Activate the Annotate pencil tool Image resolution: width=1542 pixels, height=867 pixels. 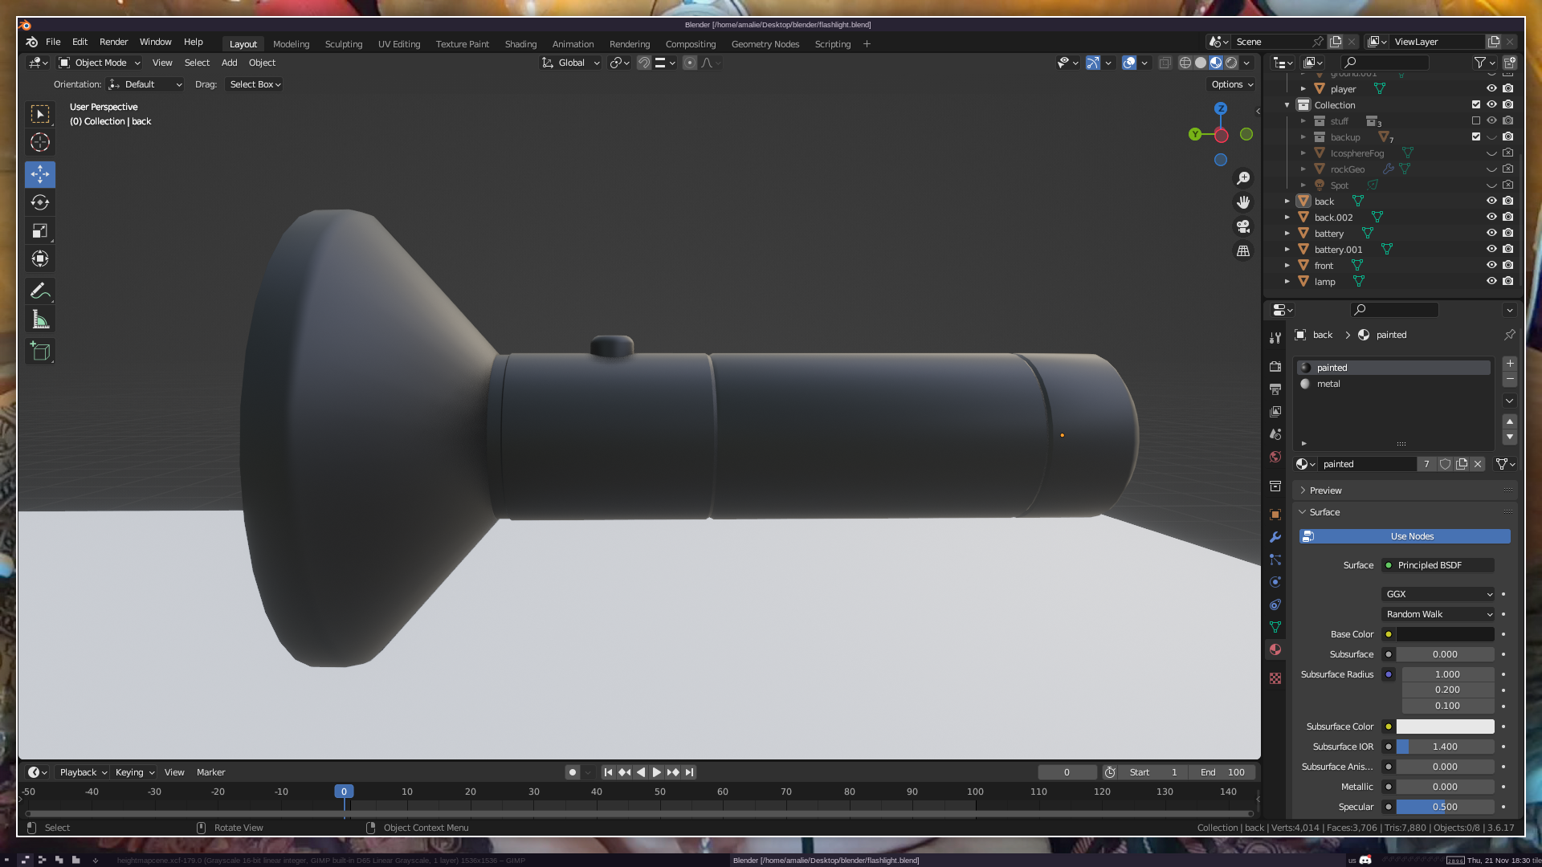(x=40, y=291)
